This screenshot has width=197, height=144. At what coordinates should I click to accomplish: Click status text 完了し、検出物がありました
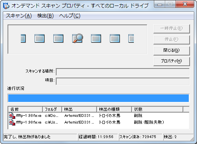click(x=27, y=137)
